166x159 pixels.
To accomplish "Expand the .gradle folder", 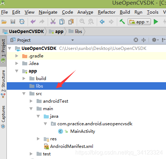I will tap(17, 56).
